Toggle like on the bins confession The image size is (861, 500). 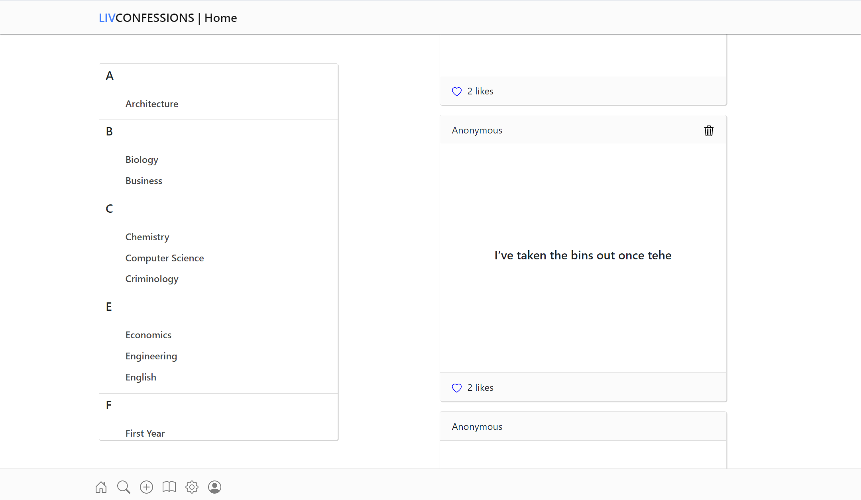tap(457, 388)
